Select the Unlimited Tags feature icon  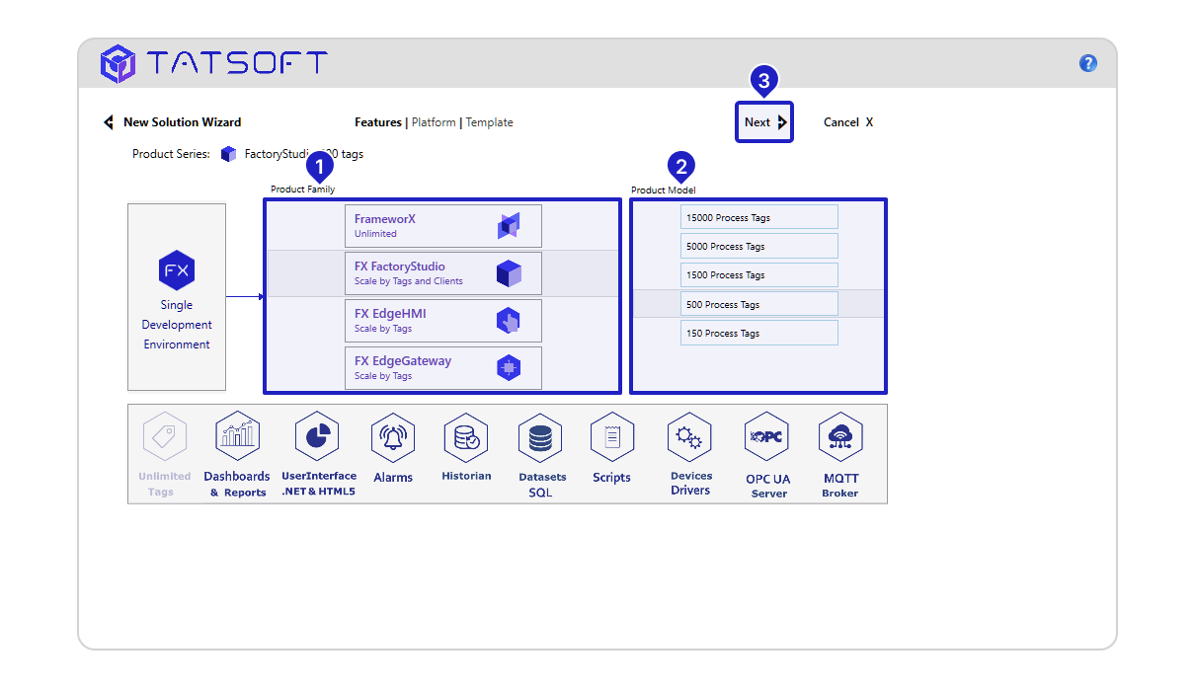(164, 437)
